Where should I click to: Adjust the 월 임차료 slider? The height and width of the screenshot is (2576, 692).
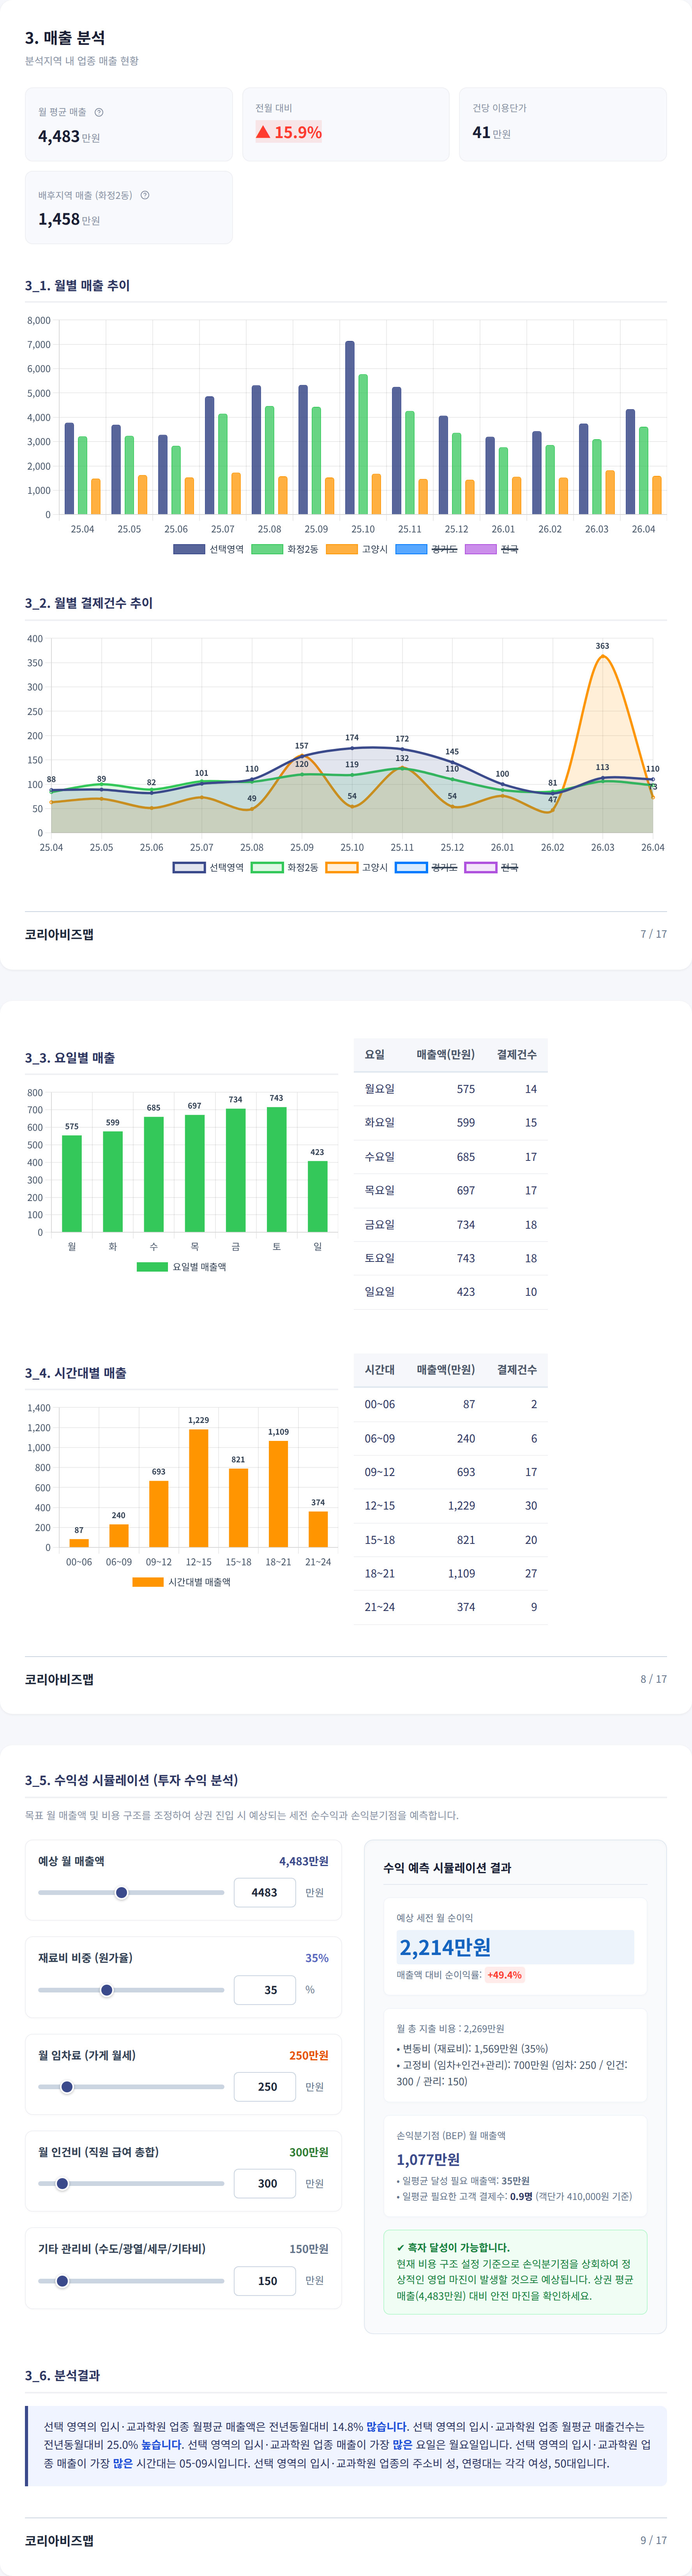pyautogui.click(x=131, y=2087)
